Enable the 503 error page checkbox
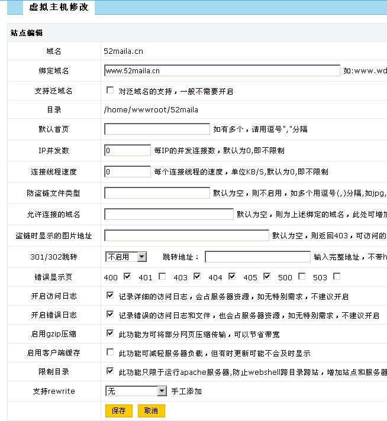Viewport: 387px width, 421px height. (x=337, y=276)
